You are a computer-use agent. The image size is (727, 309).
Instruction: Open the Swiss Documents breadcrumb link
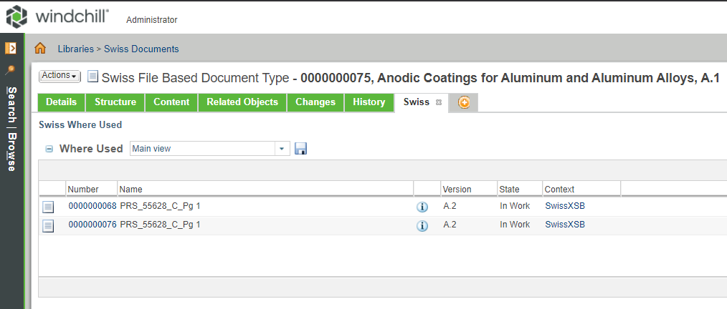point(141,49)
